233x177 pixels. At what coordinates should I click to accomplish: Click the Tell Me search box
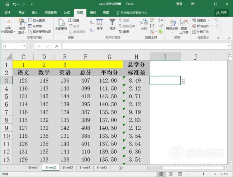point(132,13)
